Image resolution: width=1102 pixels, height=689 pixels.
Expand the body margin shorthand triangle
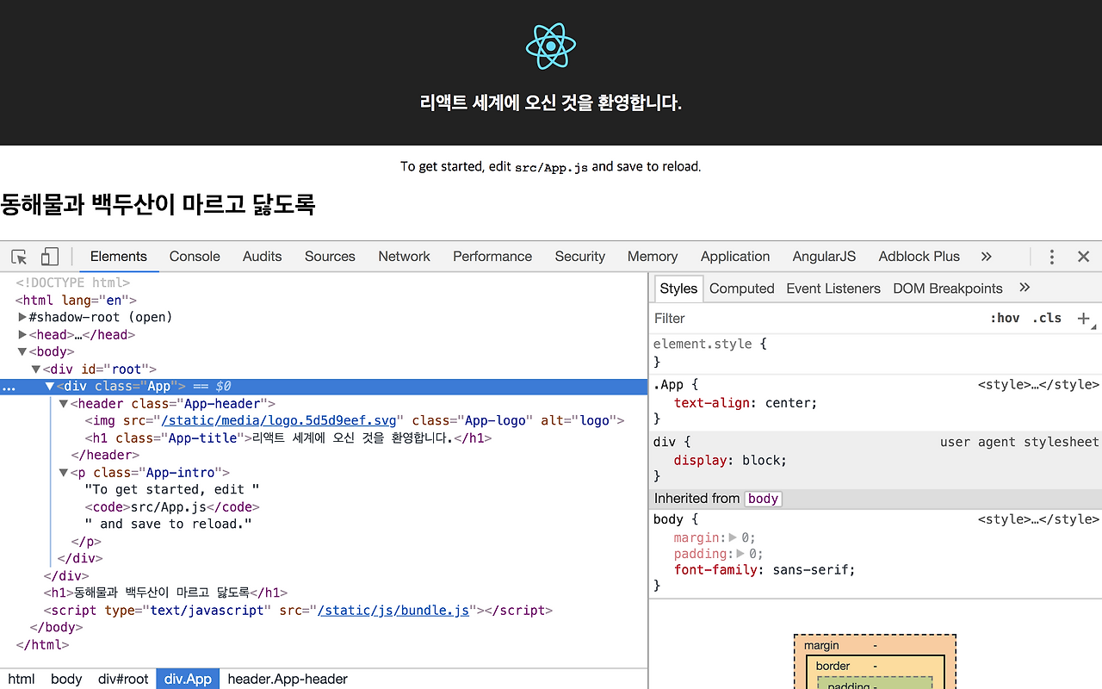[733, 537]
